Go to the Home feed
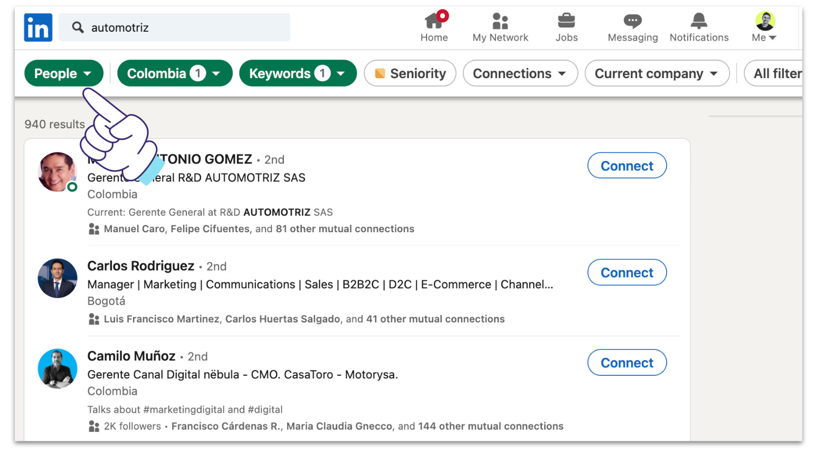This screenshot has height=455, width=816. [434, 27]
